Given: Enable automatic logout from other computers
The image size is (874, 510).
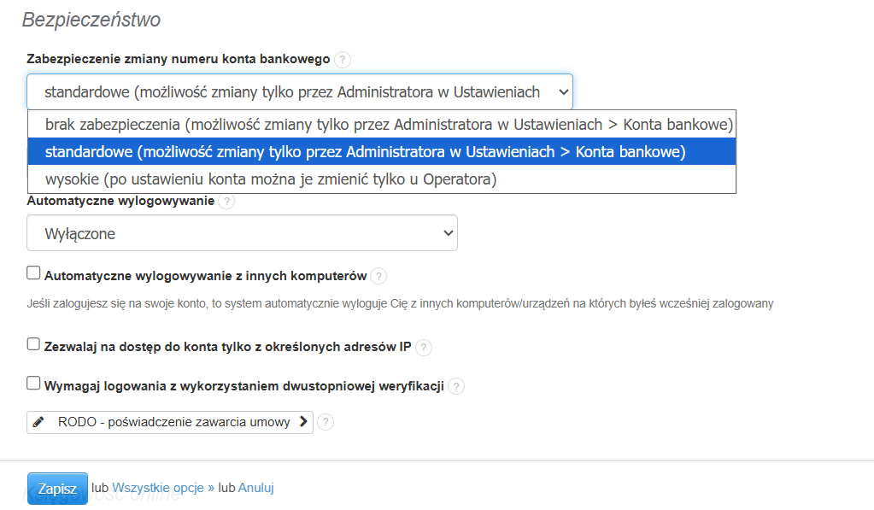Looking at the screenshot, I should pyautogui.click(x=33, y=273).
